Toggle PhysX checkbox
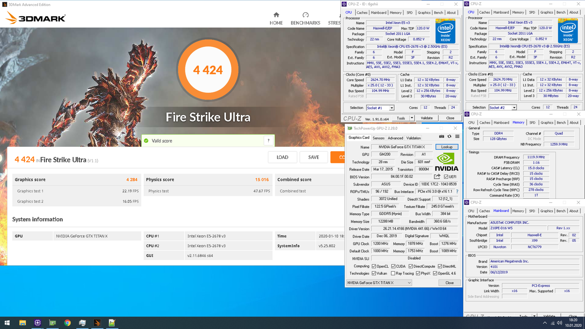Image resolution: width=585 pixels, height=329 pixels. [x=418, y=273]
